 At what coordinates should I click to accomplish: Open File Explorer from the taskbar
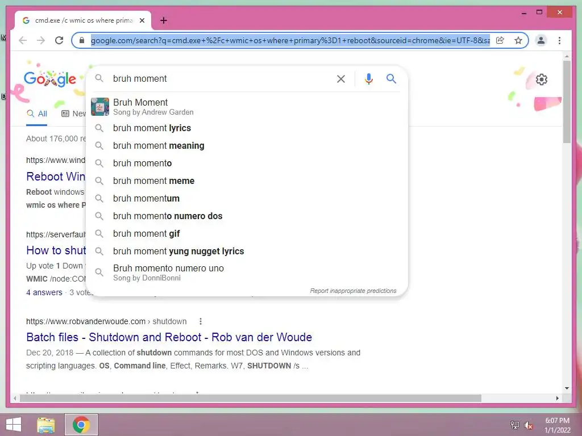46,425
